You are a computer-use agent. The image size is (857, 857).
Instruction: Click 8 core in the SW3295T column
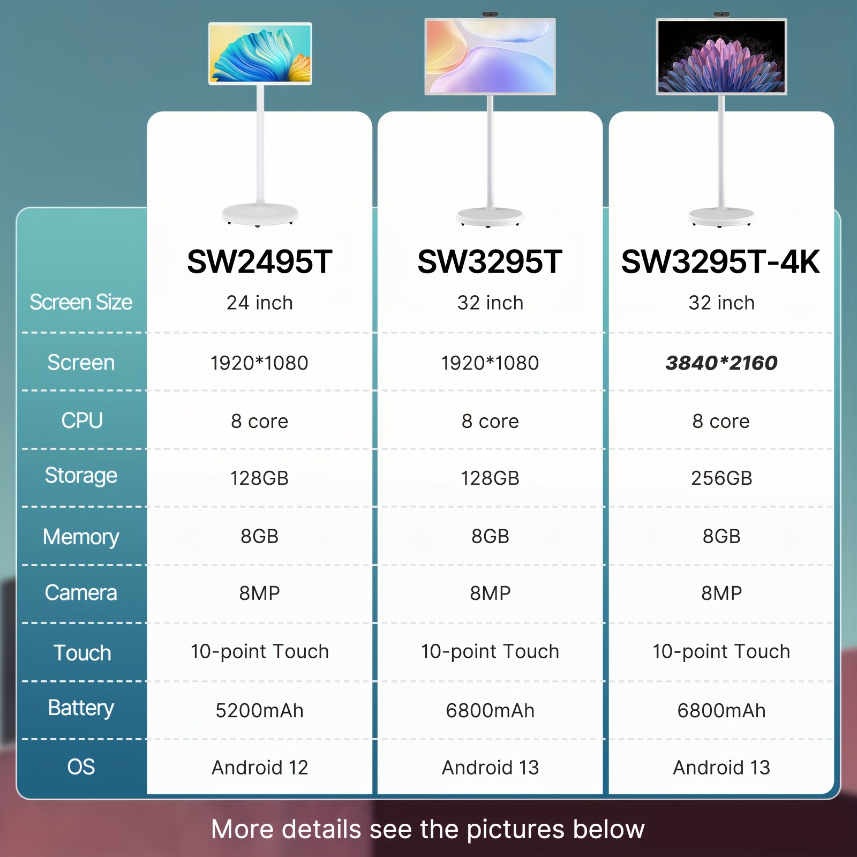click(490, 422)
